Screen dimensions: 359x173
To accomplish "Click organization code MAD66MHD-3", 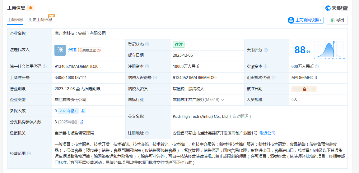I will (304, 78).
